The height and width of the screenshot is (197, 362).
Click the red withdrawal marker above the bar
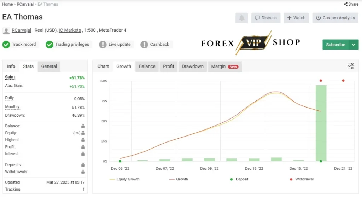coord(321,81)
